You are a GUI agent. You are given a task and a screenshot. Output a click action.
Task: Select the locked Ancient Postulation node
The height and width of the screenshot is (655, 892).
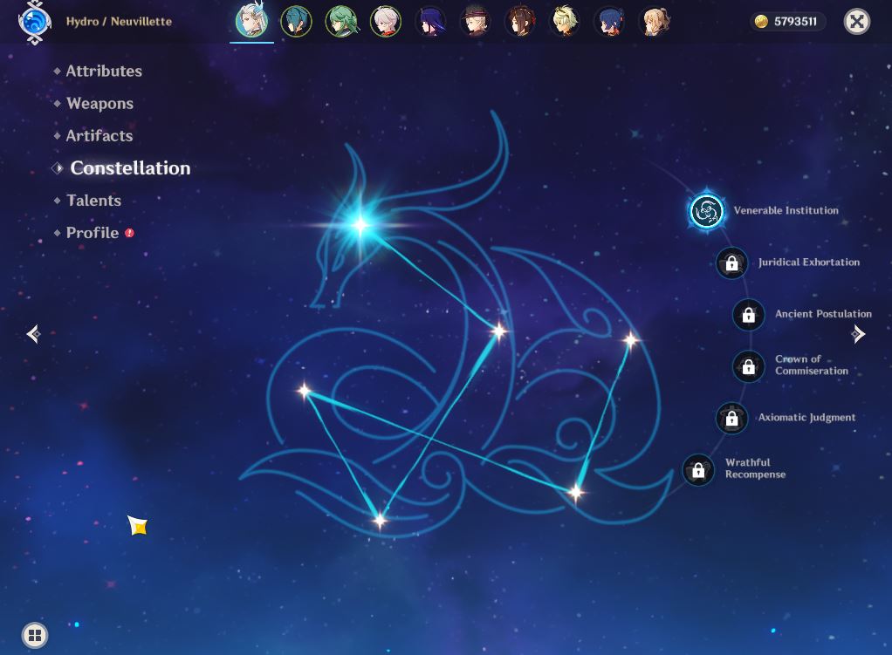pyautogui.click(x=748, y=315)
